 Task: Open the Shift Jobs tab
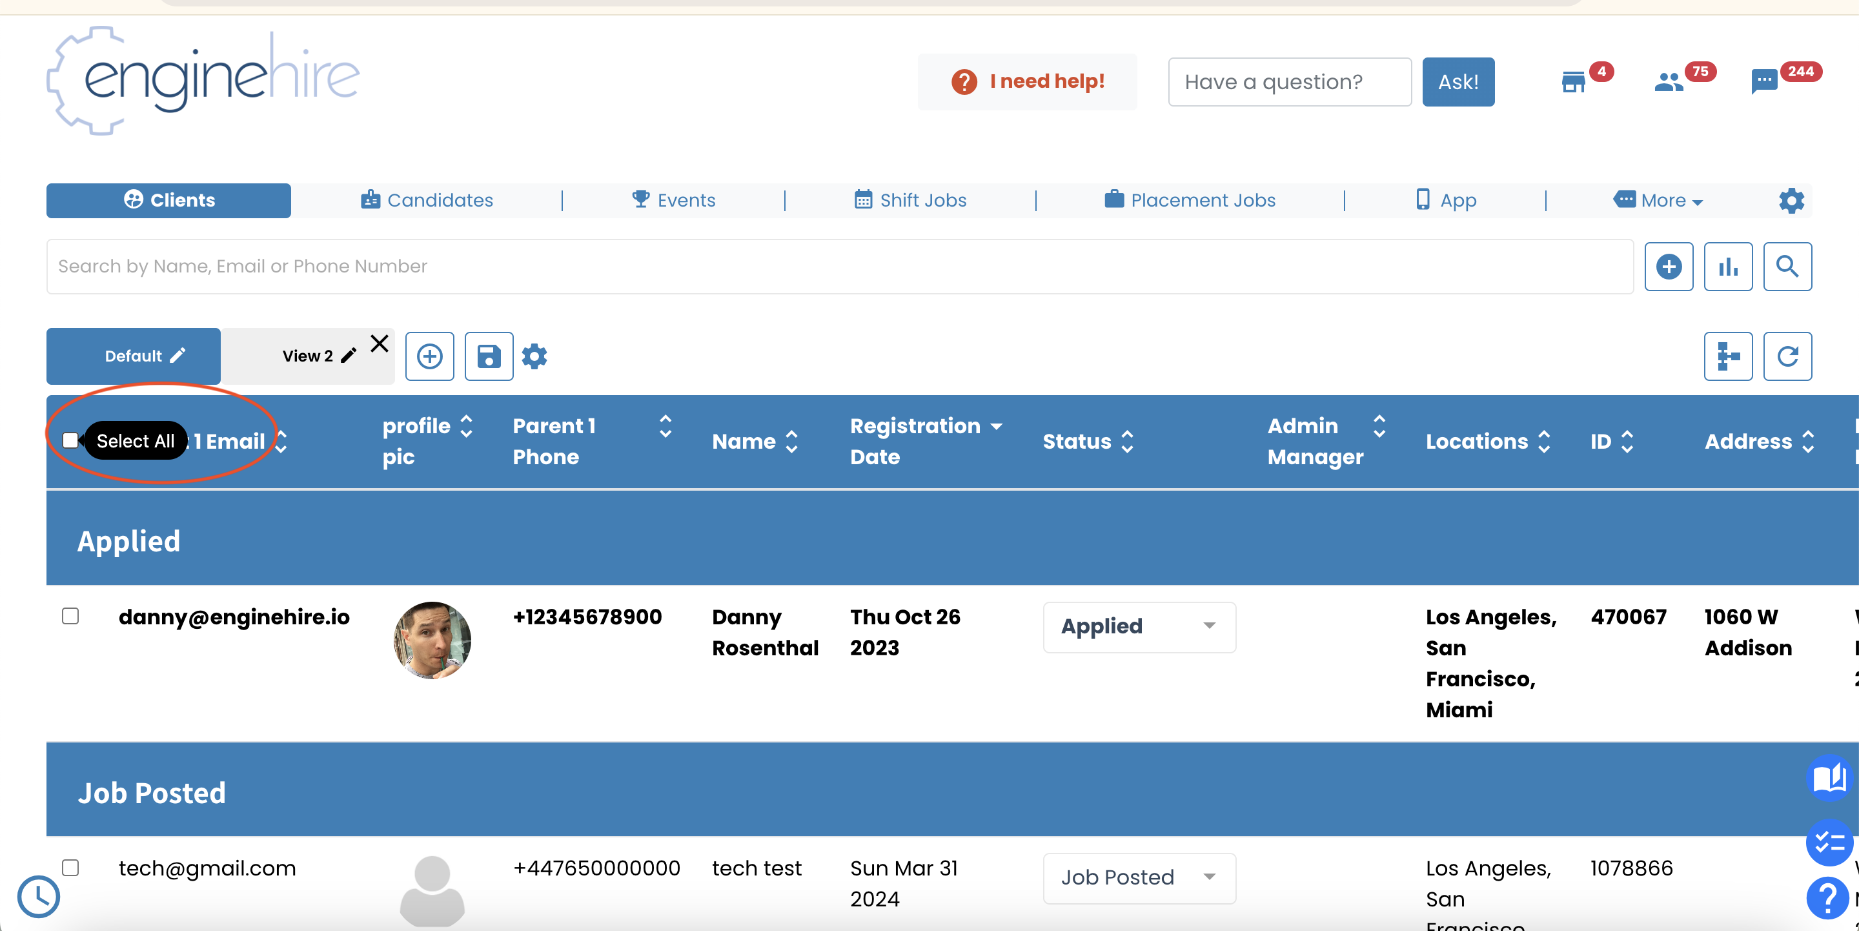(910, 200)
